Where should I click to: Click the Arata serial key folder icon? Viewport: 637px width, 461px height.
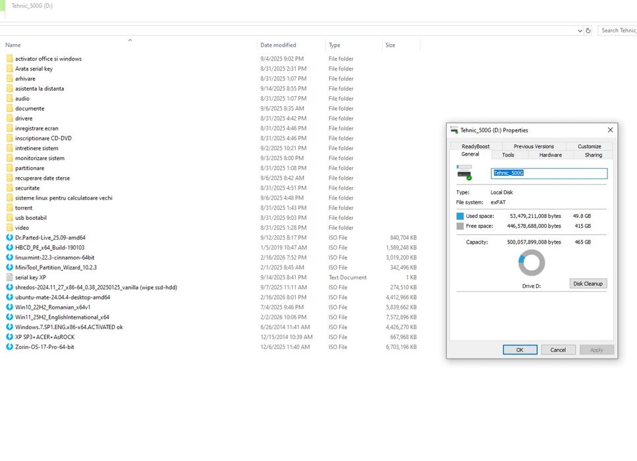(9, 68)
